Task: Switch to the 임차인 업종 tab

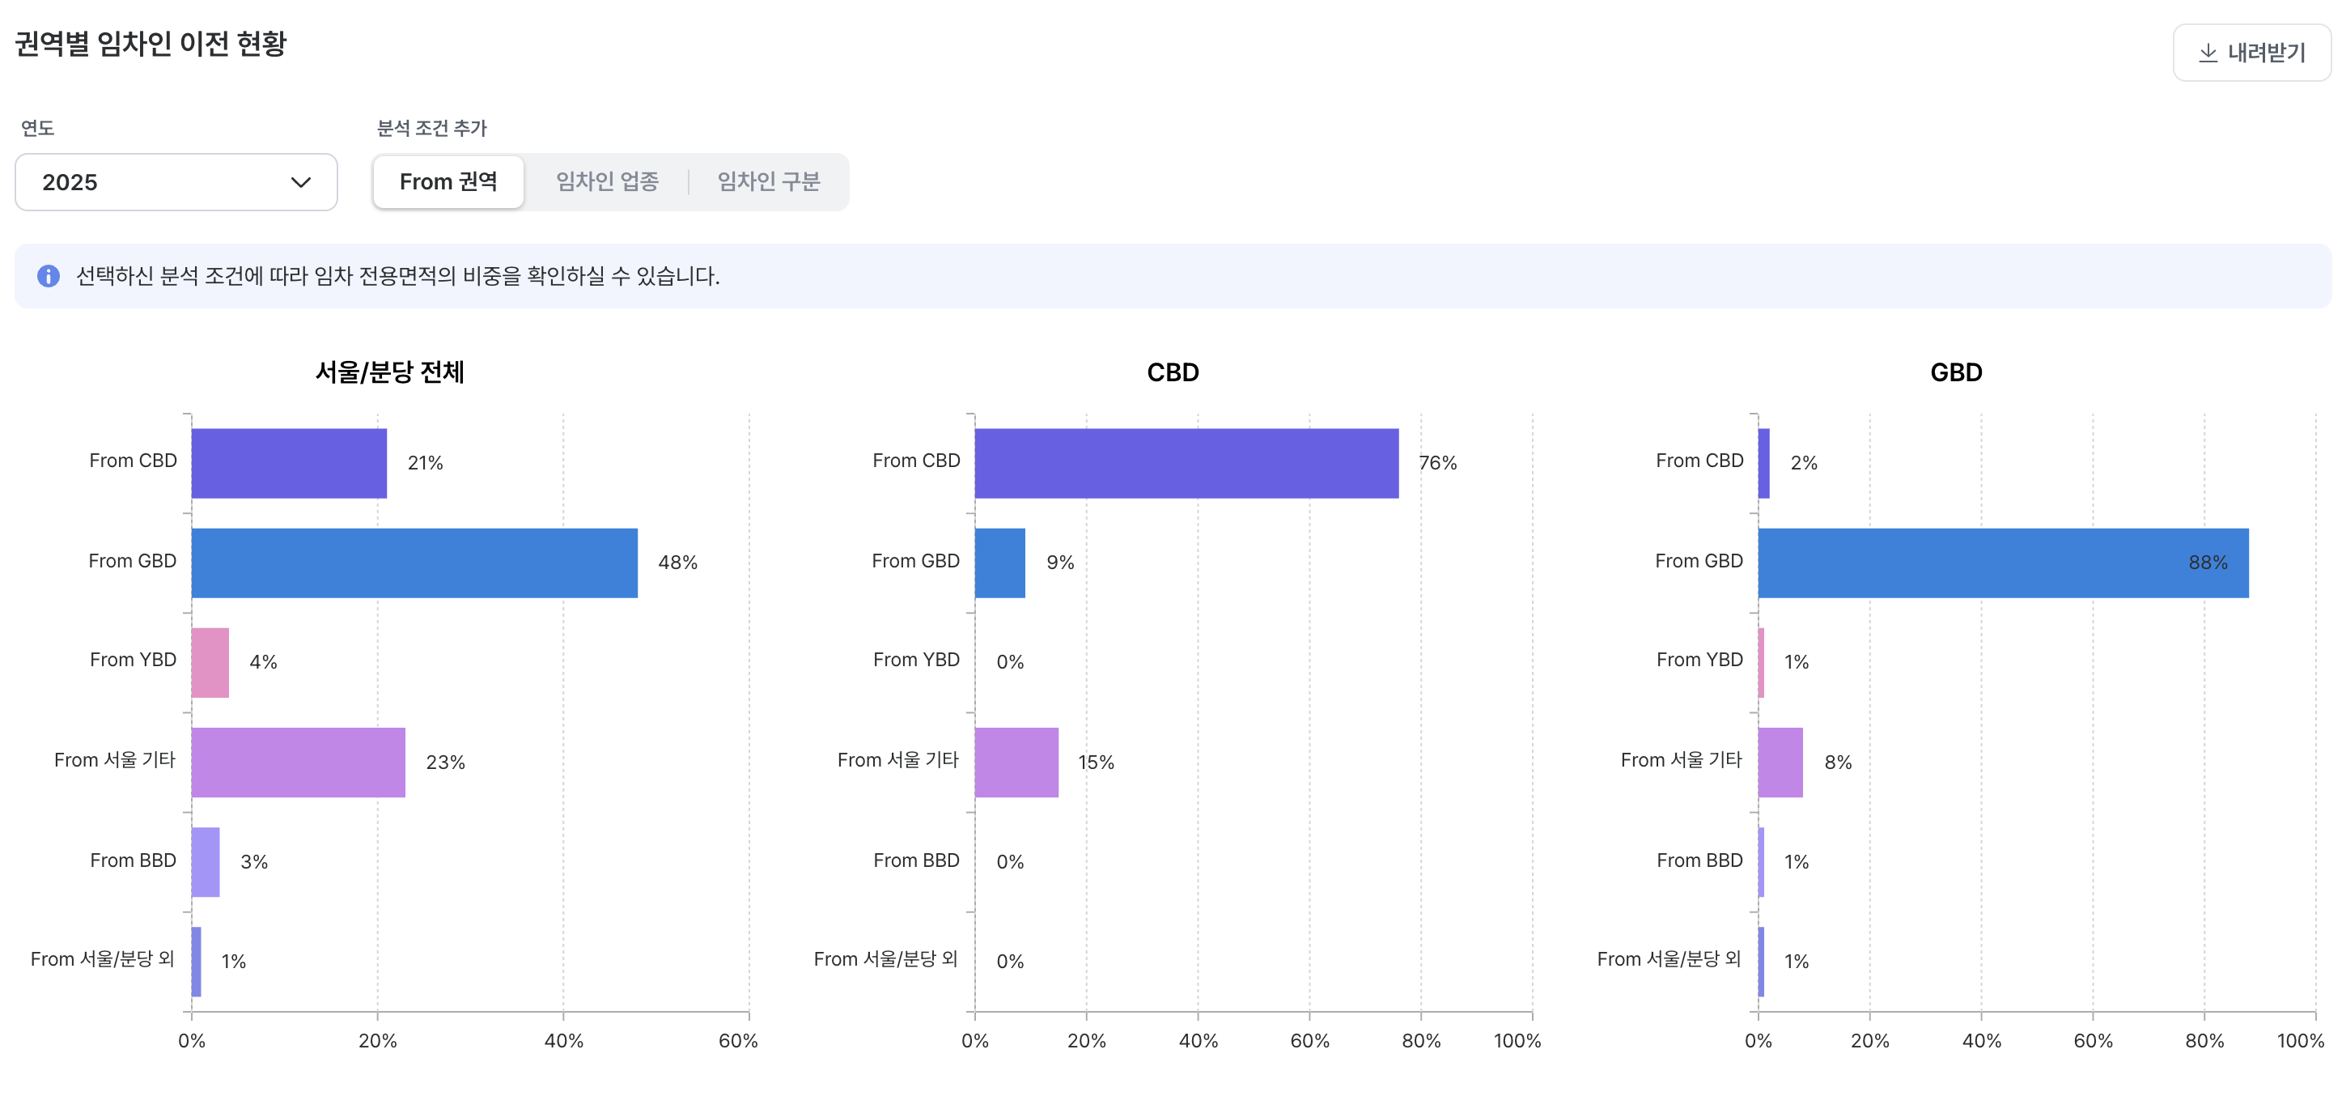Action: (607, 182)
